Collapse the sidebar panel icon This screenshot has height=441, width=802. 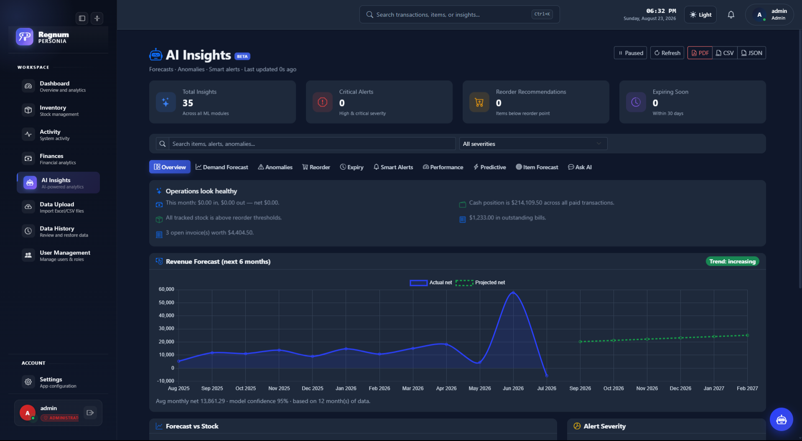(x=82, y=18)
